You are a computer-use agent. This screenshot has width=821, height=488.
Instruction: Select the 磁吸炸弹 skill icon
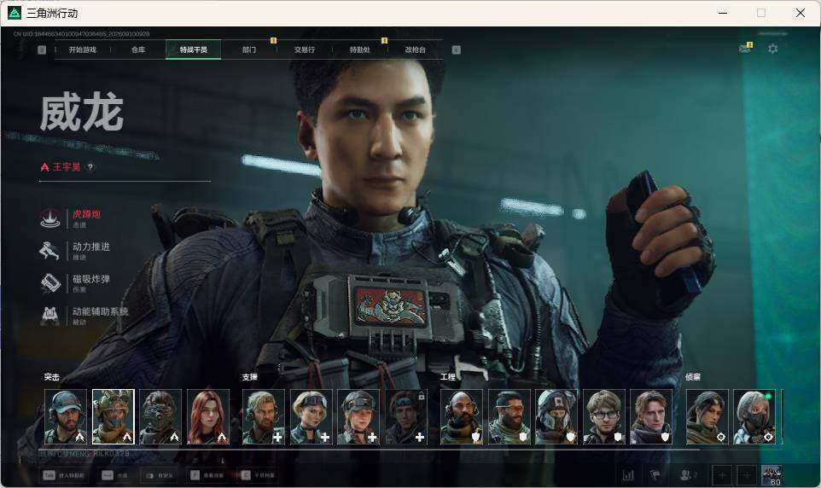pos(50,283)
